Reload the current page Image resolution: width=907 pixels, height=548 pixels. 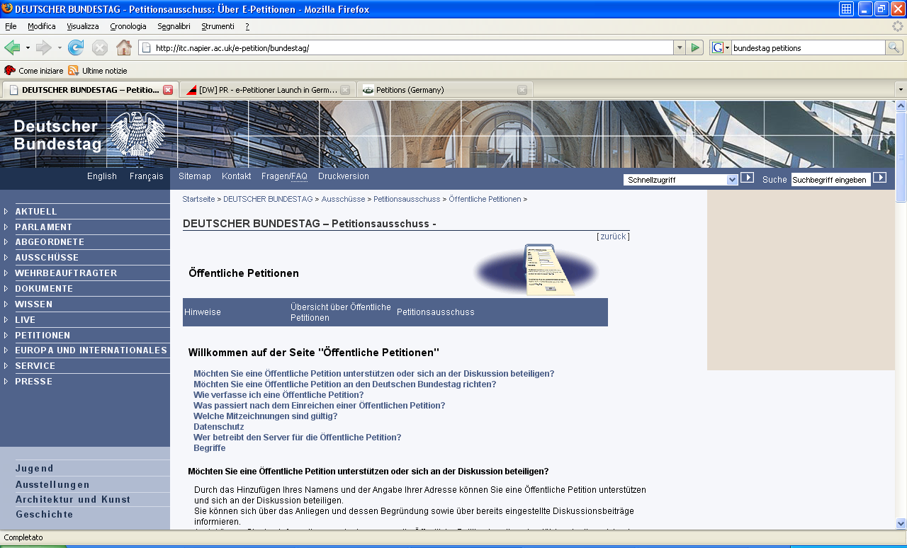76,47
